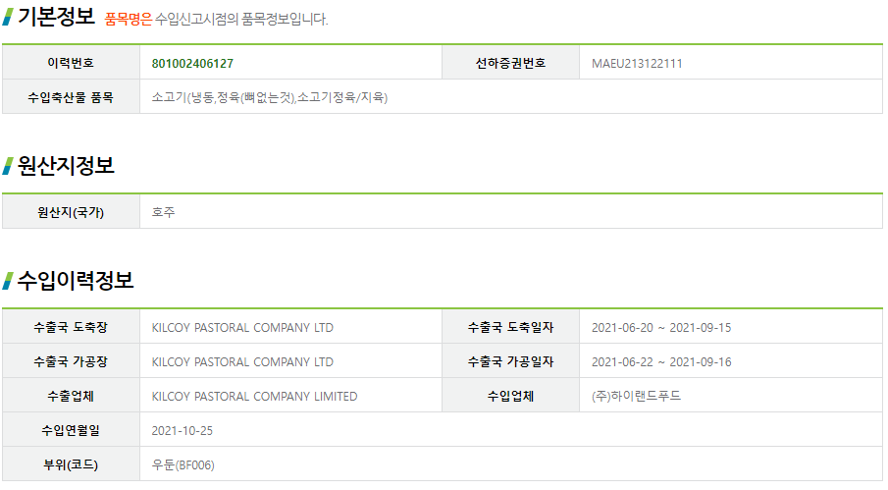Click the 선하증권번호 header cell
Image resolution: width=888 pixels, height=490 pixels.
click(x=510, y=62)
